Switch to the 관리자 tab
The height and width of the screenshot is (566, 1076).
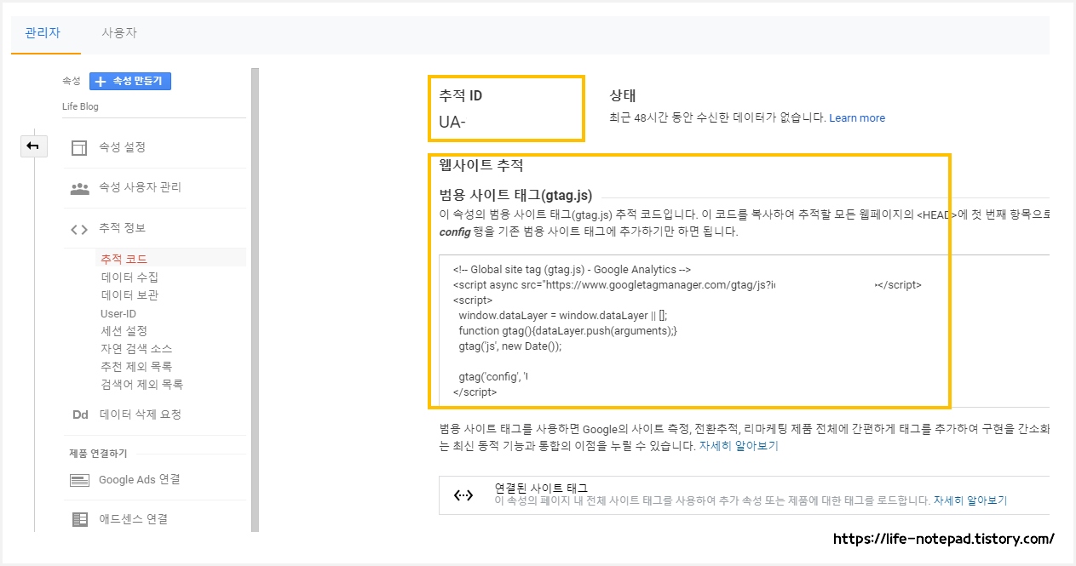(x=43, y=32)
